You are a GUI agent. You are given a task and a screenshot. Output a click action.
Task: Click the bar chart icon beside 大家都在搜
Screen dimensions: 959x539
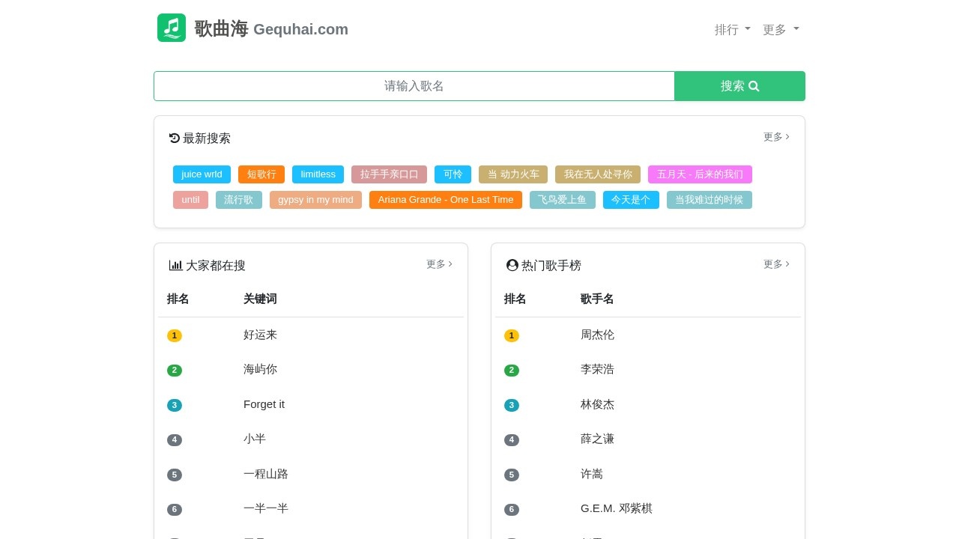click(x=175, y=265)
